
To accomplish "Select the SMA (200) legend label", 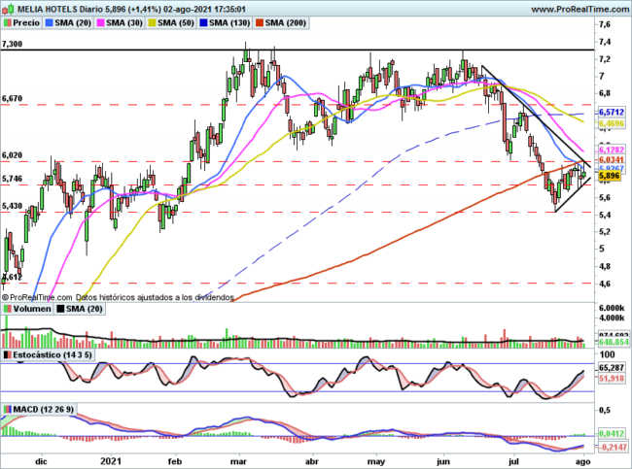I will pyautogui.click(x=286, y=23).
